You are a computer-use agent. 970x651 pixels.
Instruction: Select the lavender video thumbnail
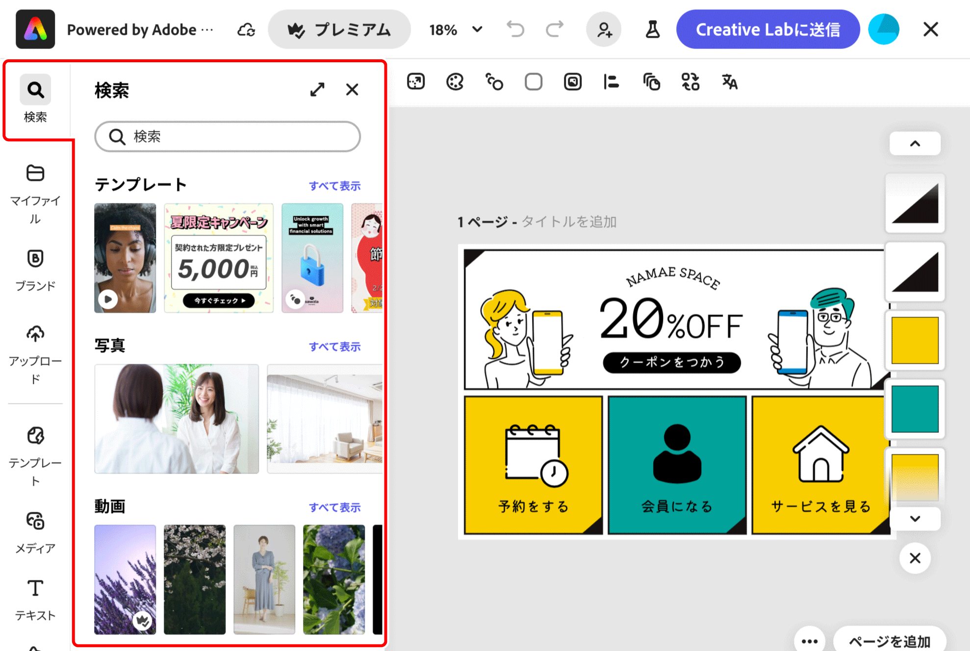tap(125, 579)
